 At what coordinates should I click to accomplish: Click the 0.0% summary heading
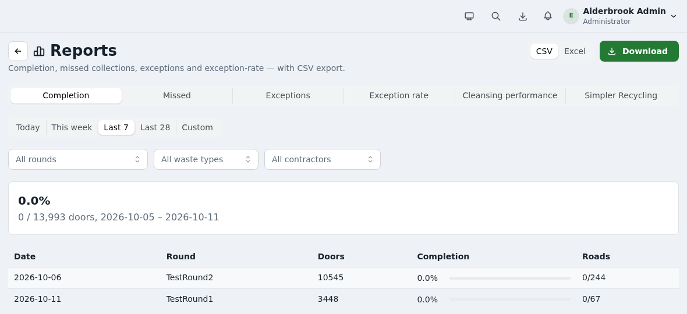click(34, 201)
